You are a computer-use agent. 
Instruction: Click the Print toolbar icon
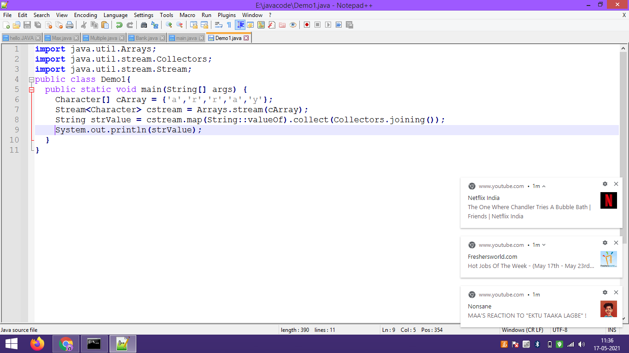tap(70, 25)
